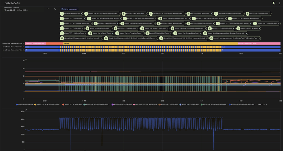Click thermometer icon on HwcFlowTemp chip
The image size is (283, 151).
pyautogui.click(x=148, y=33)
